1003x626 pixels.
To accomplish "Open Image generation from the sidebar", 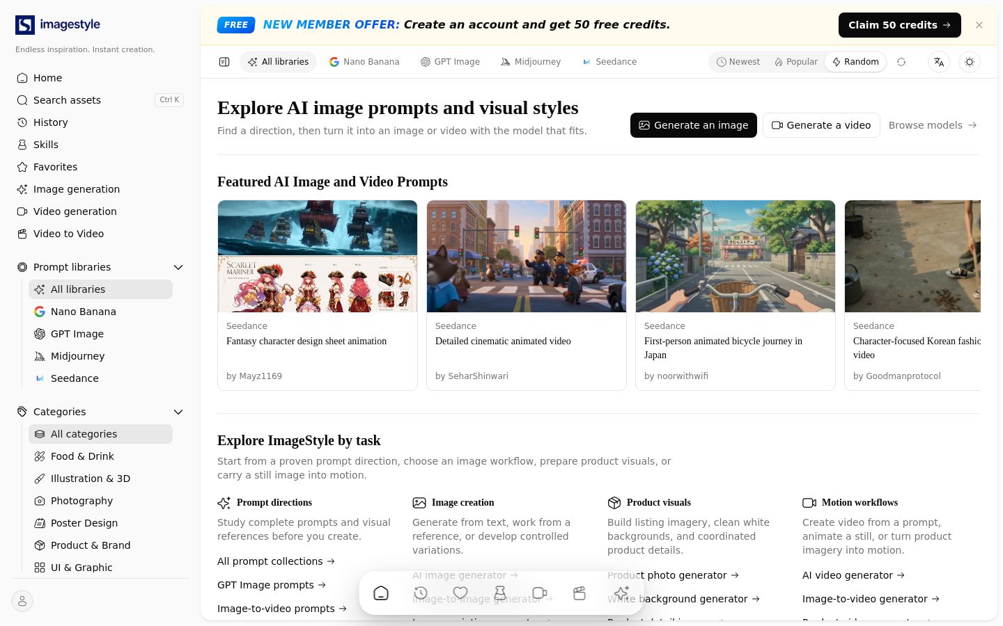I will coord(100,189).
